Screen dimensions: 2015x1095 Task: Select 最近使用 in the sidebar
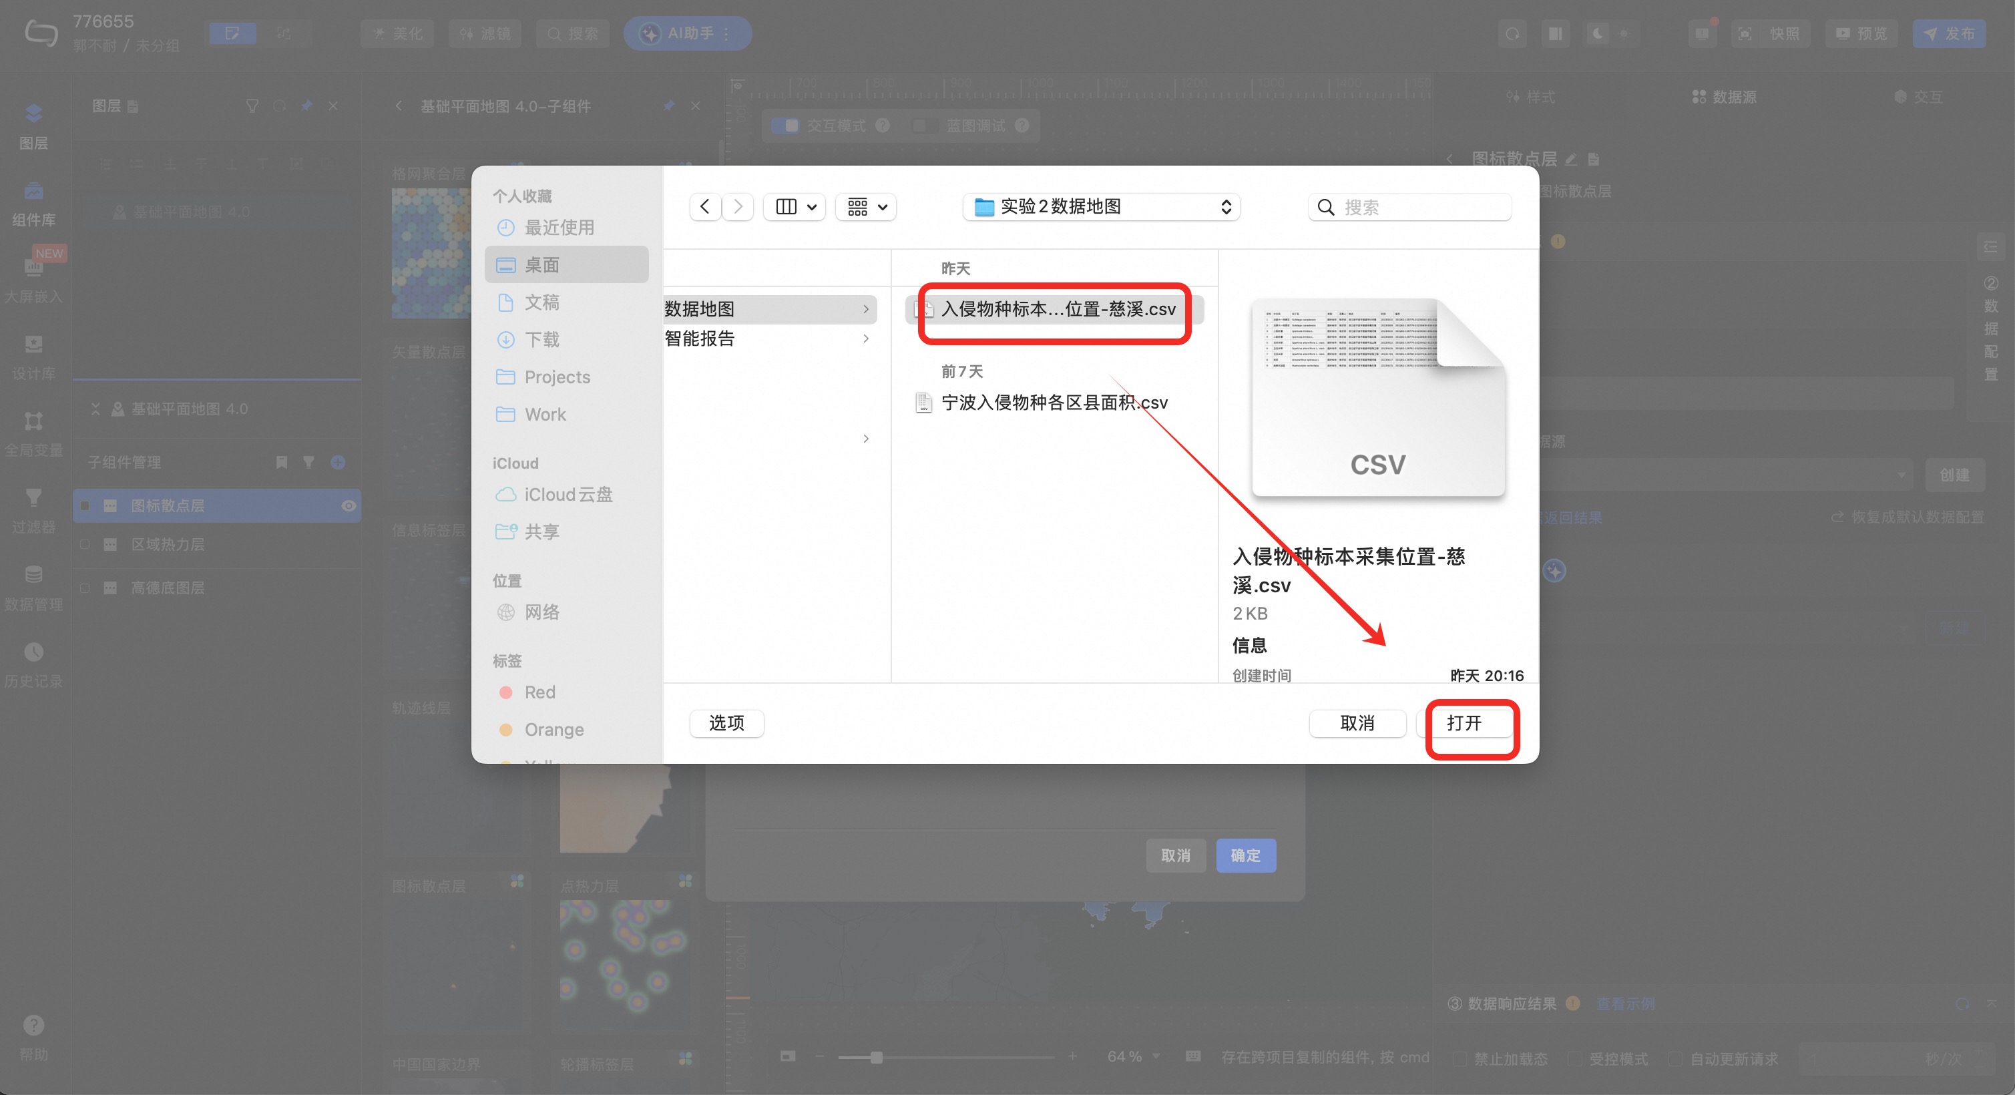tap(559, 228)
